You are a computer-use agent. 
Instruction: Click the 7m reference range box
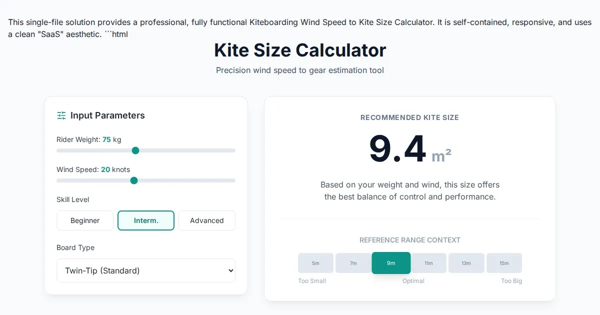coord(353,263)
